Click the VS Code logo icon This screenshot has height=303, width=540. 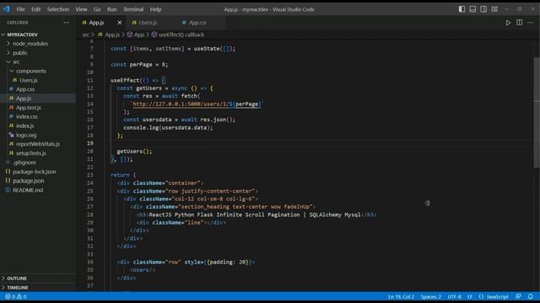[x=6, y=9]
